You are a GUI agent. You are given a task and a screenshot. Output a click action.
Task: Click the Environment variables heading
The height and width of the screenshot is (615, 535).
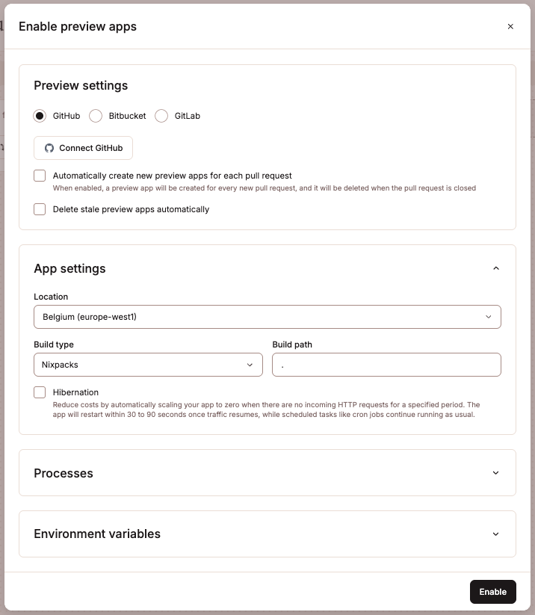97,534
